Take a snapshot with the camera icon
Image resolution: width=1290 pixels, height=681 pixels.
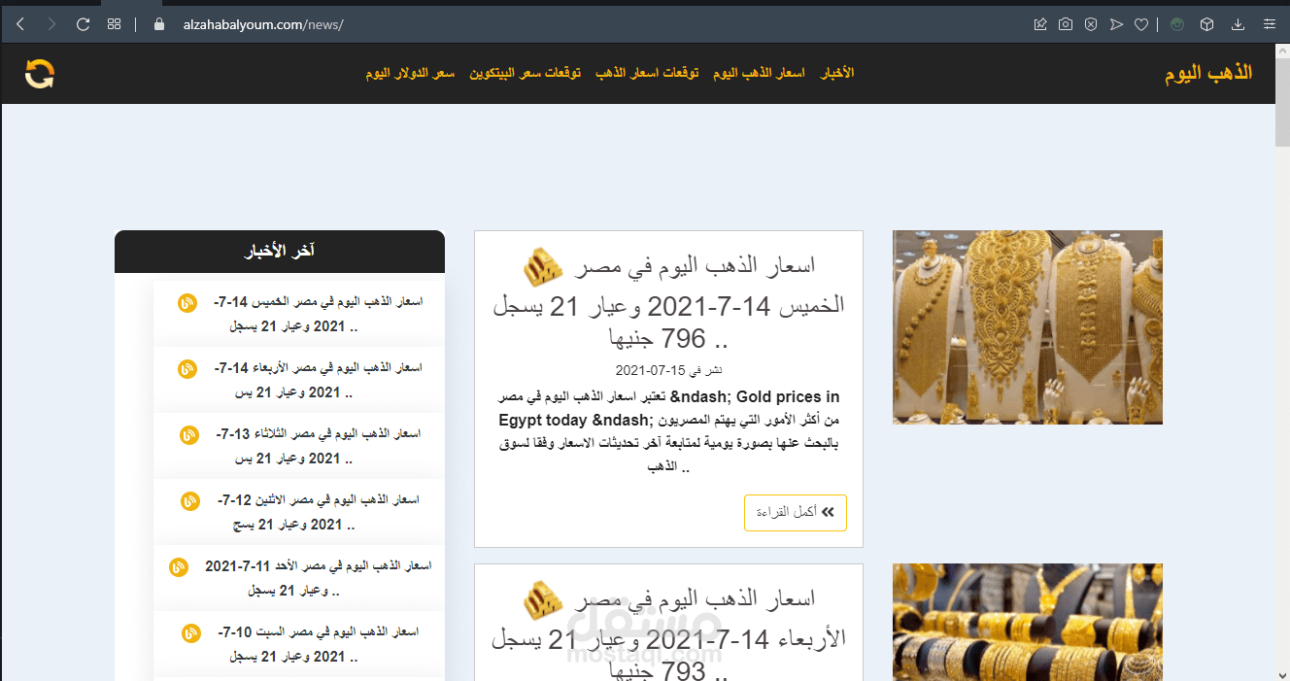(1066, 24)
